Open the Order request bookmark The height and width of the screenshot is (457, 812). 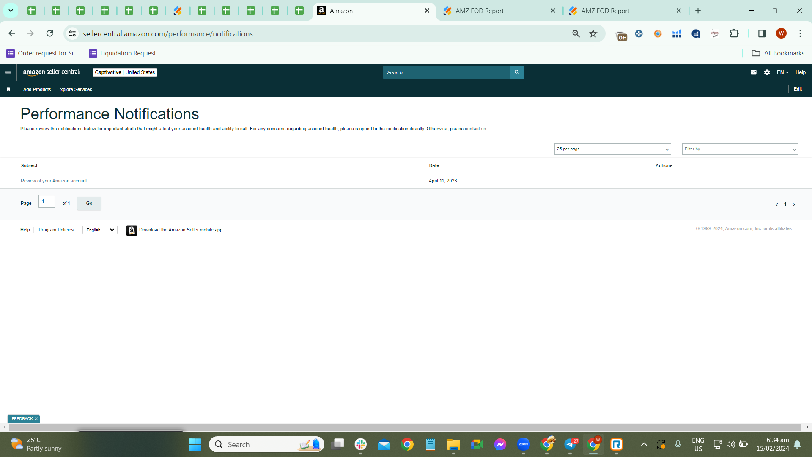42,53
